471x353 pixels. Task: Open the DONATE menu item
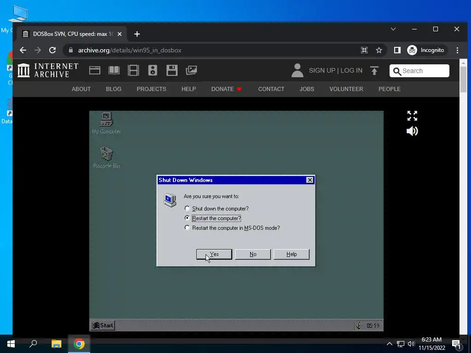tap(226, 89)
